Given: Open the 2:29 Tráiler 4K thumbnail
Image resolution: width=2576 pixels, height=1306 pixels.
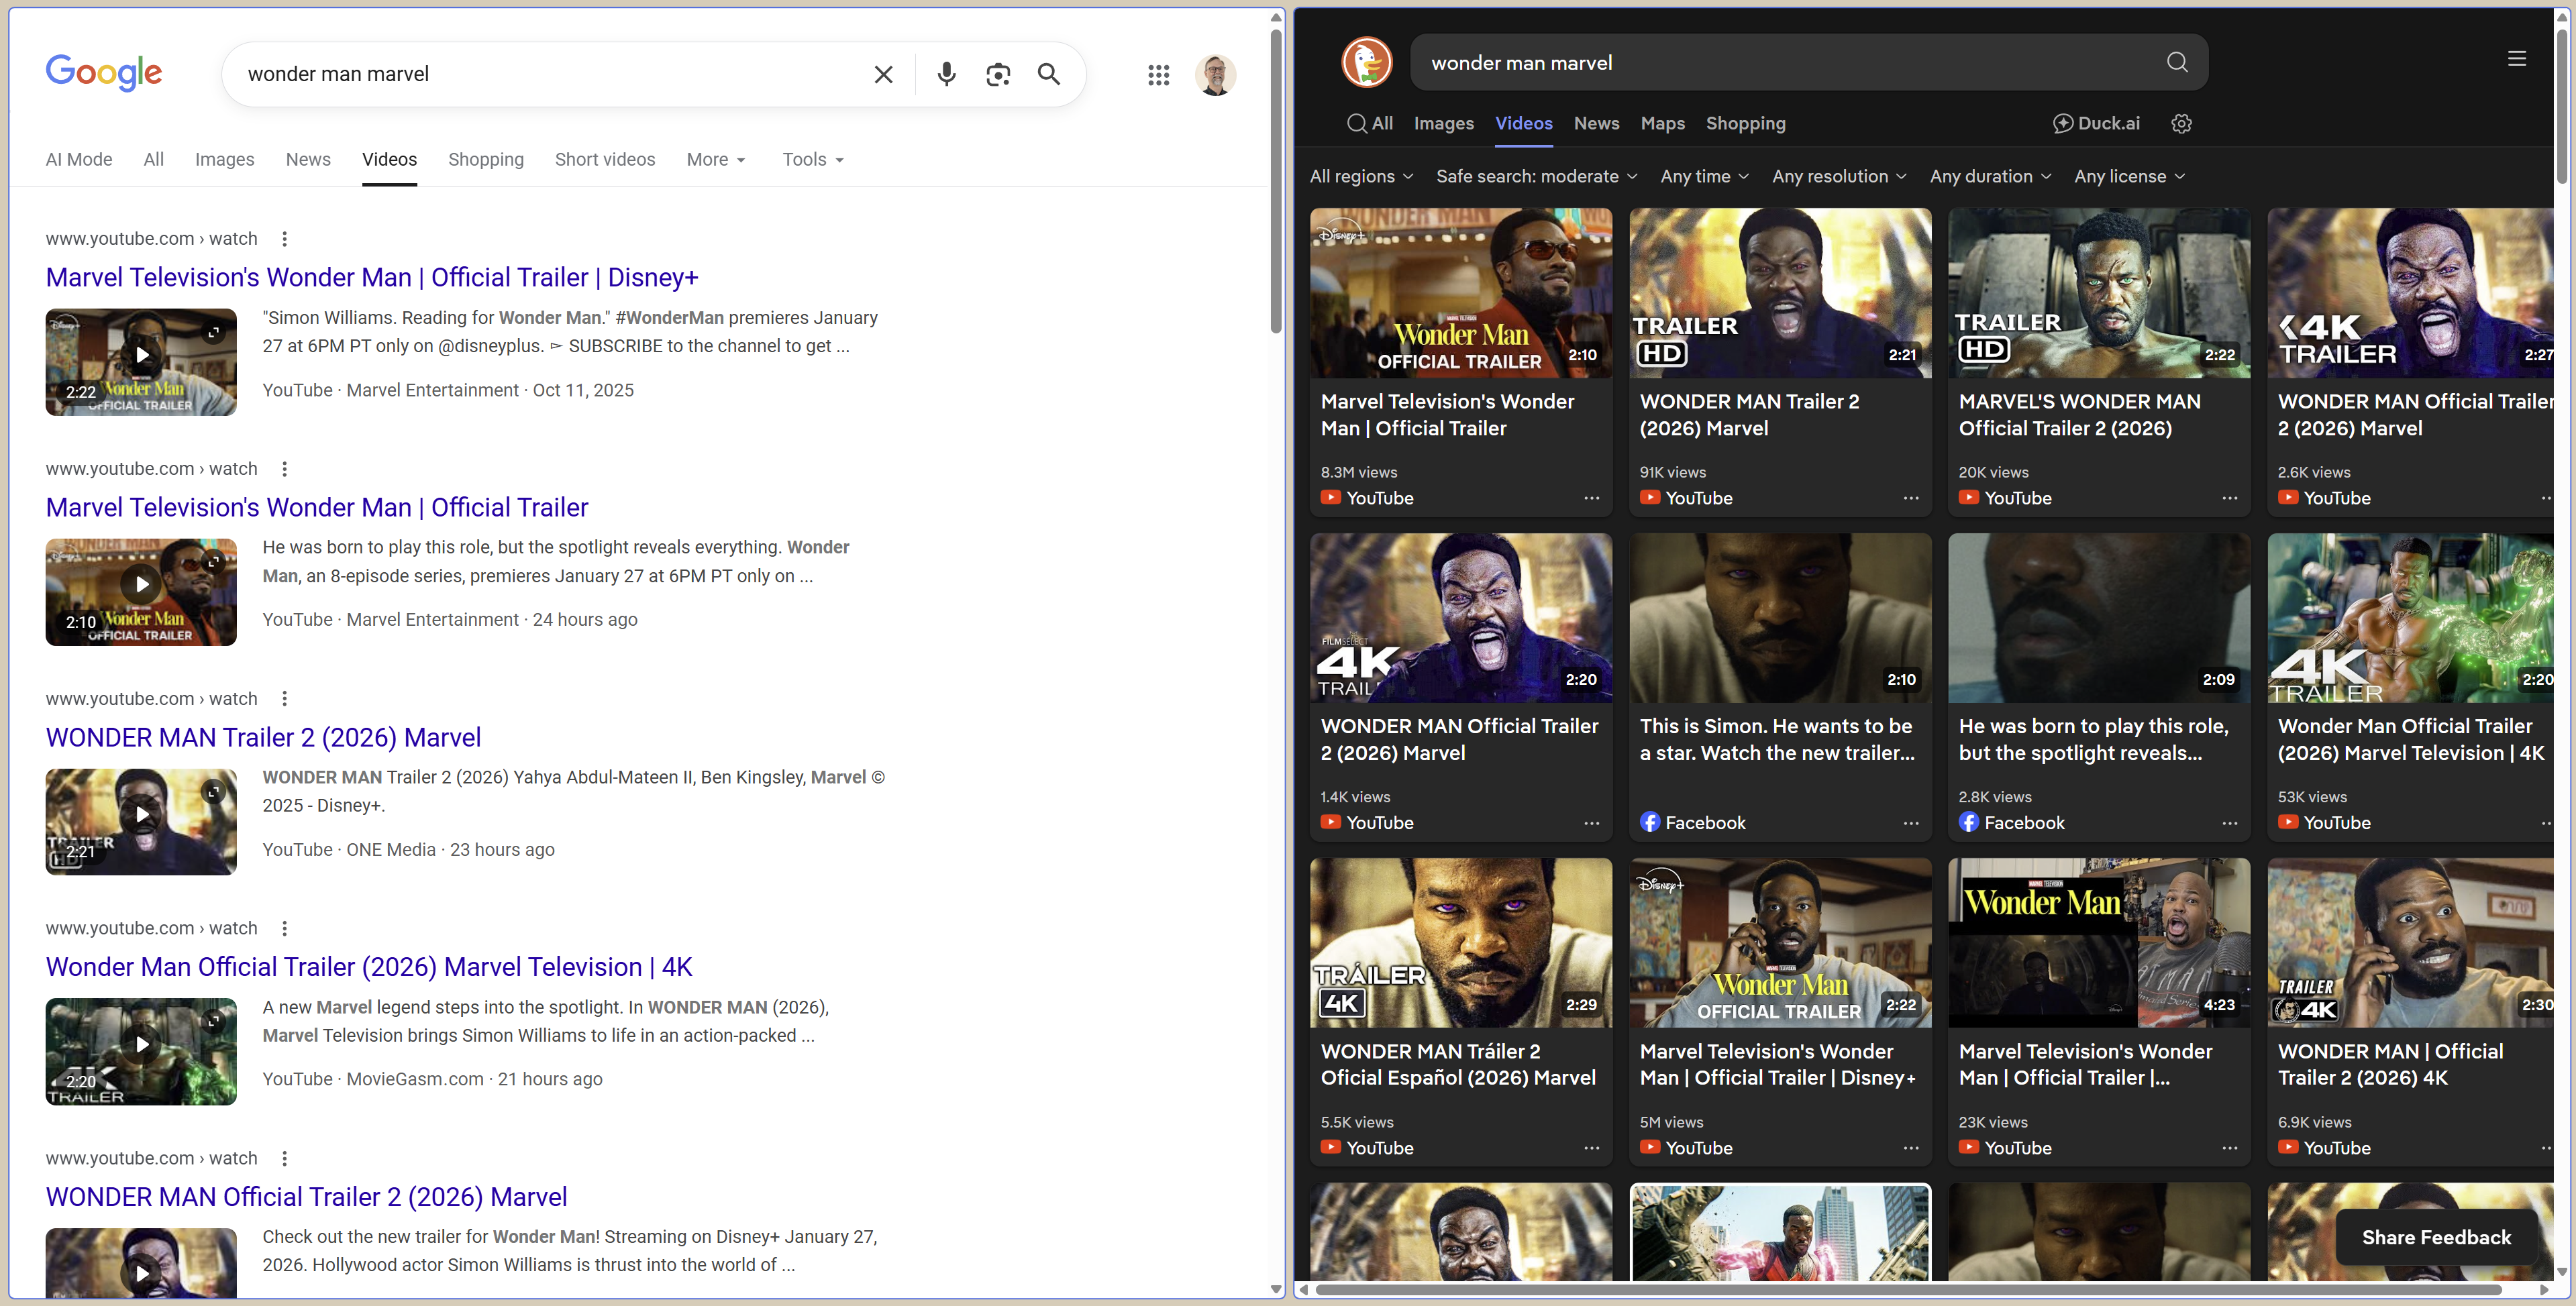Looking at the screenshot, I should [x=1460, y=943].
